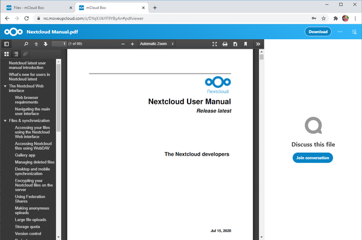Show document outline view
Screen dimensions: 362x240
coord(16,54)
